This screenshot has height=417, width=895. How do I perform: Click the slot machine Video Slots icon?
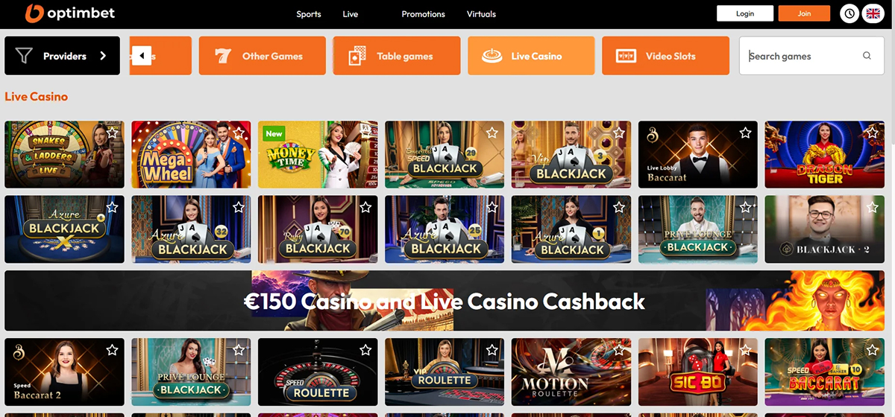(x=626, y=56)
